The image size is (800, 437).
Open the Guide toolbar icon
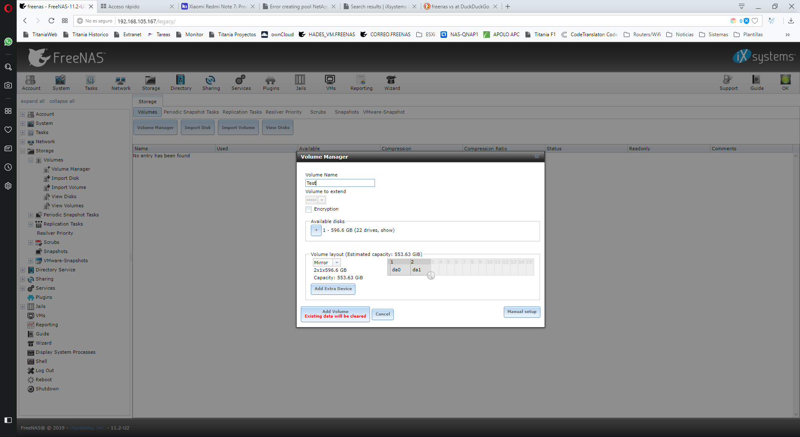757,82
